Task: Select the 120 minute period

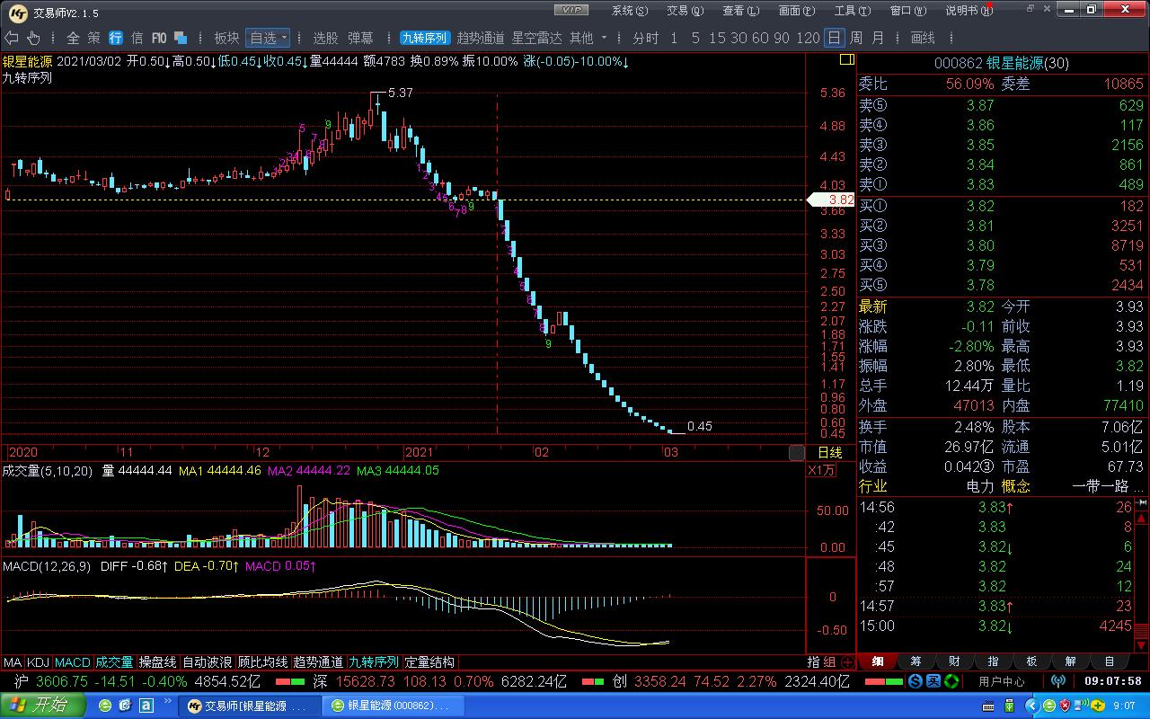Action: 809,38
